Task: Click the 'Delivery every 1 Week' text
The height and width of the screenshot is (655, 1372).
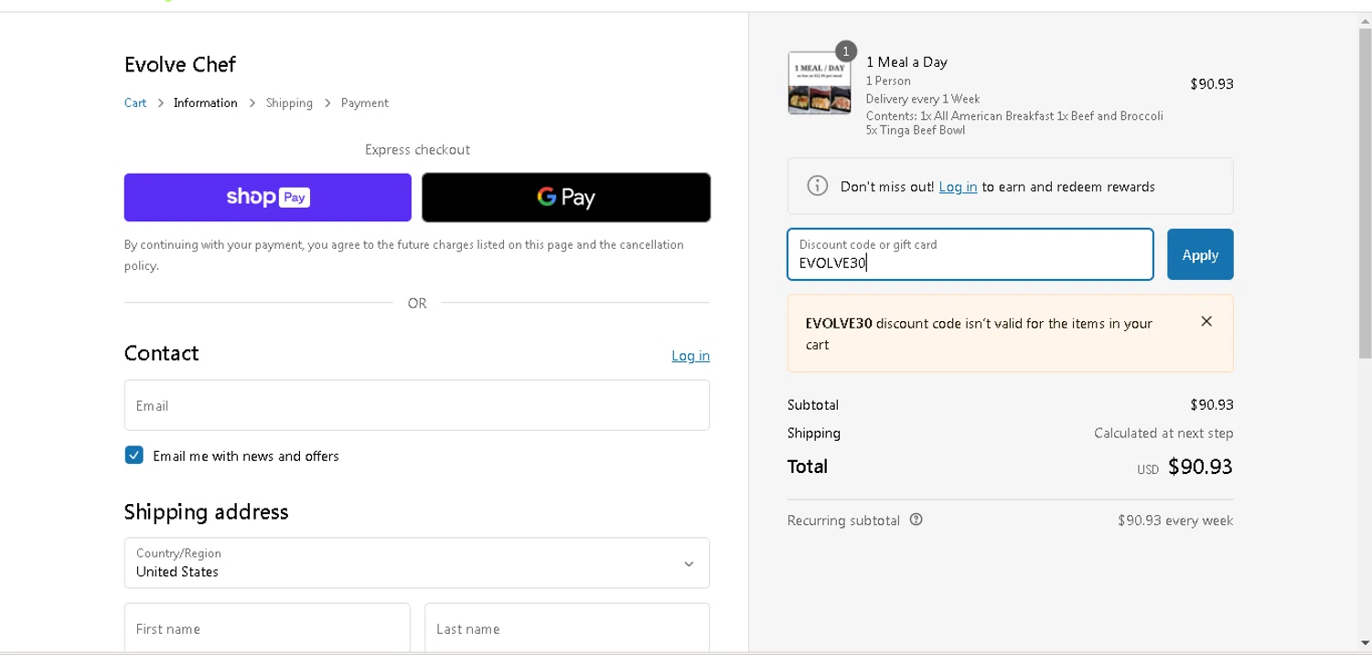Action: click(x=923, y=99)
